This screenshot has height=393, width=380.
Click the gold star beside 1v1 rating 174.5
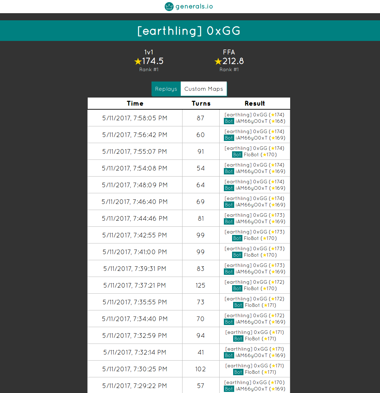click(138, 62)
